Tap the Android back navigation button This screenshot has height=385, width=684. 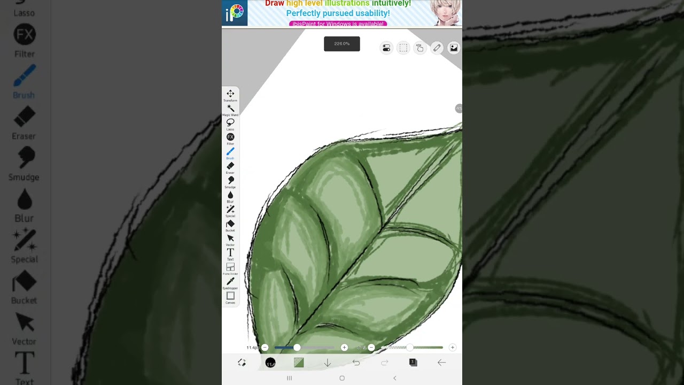click(395, 378)
